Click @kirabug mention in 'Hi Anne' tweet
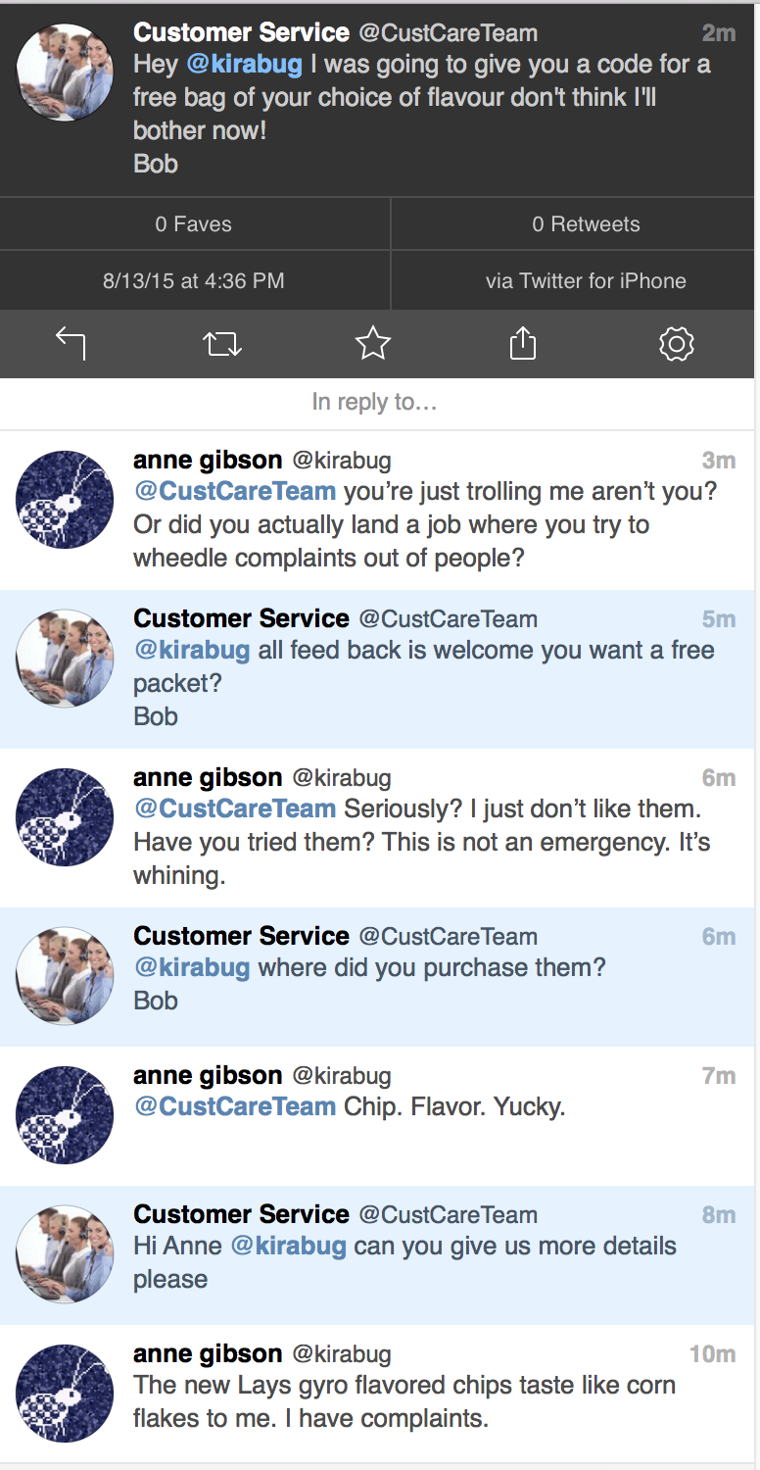 (288, 1247)
